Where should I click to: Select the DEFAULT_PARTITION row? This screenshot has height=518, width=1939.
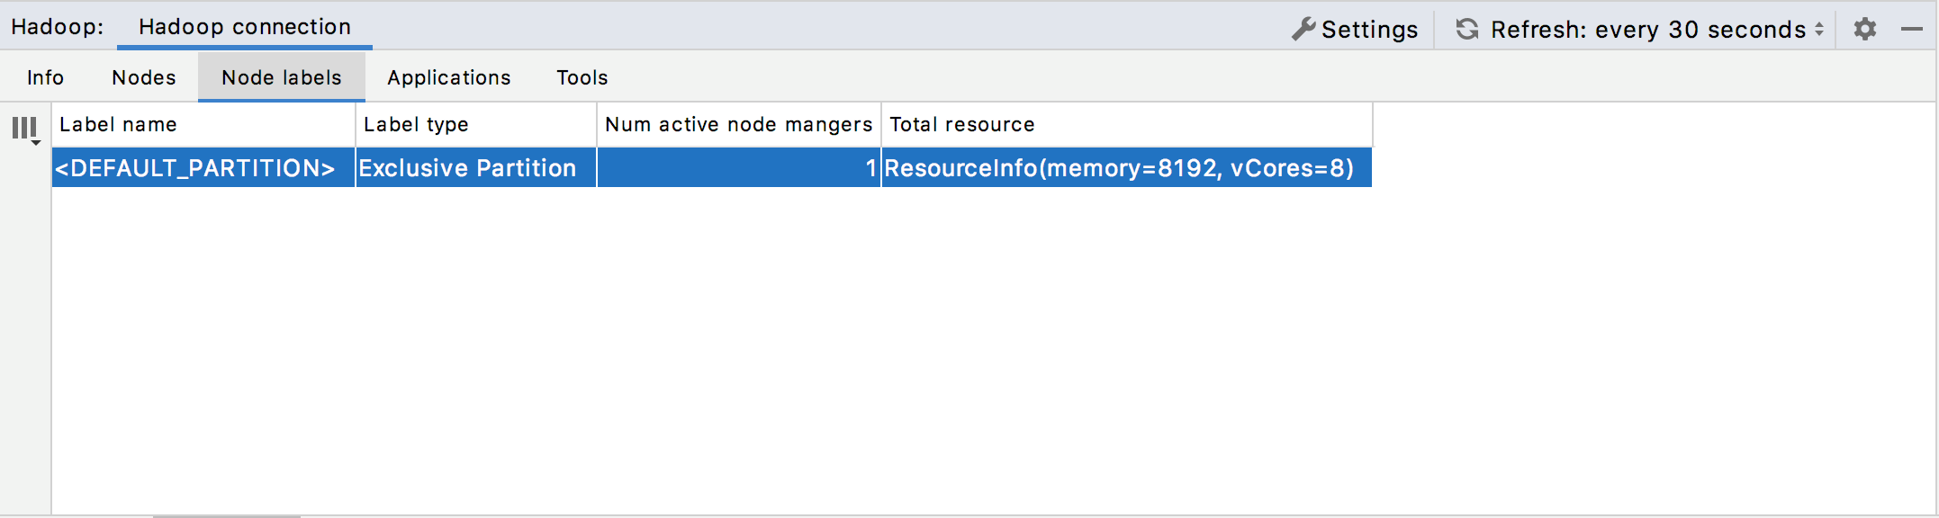195,168
